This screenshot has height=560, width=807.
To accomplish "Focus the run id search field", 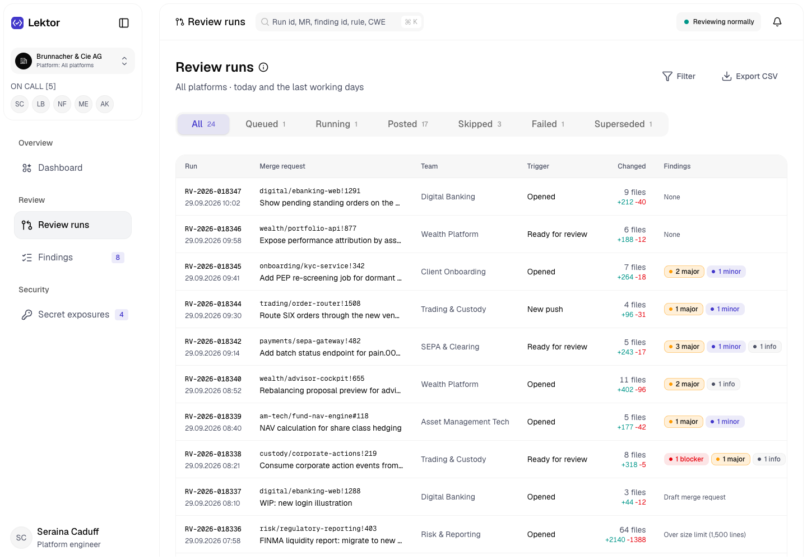I will [340, 22].
